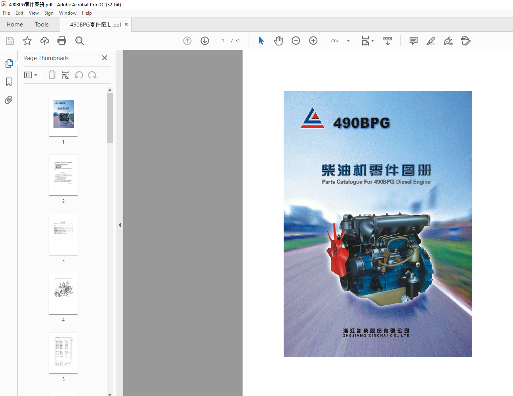This screenshot has height=396, width=513.
Task: Select the Highlight text pen tool
Action: 431,41
